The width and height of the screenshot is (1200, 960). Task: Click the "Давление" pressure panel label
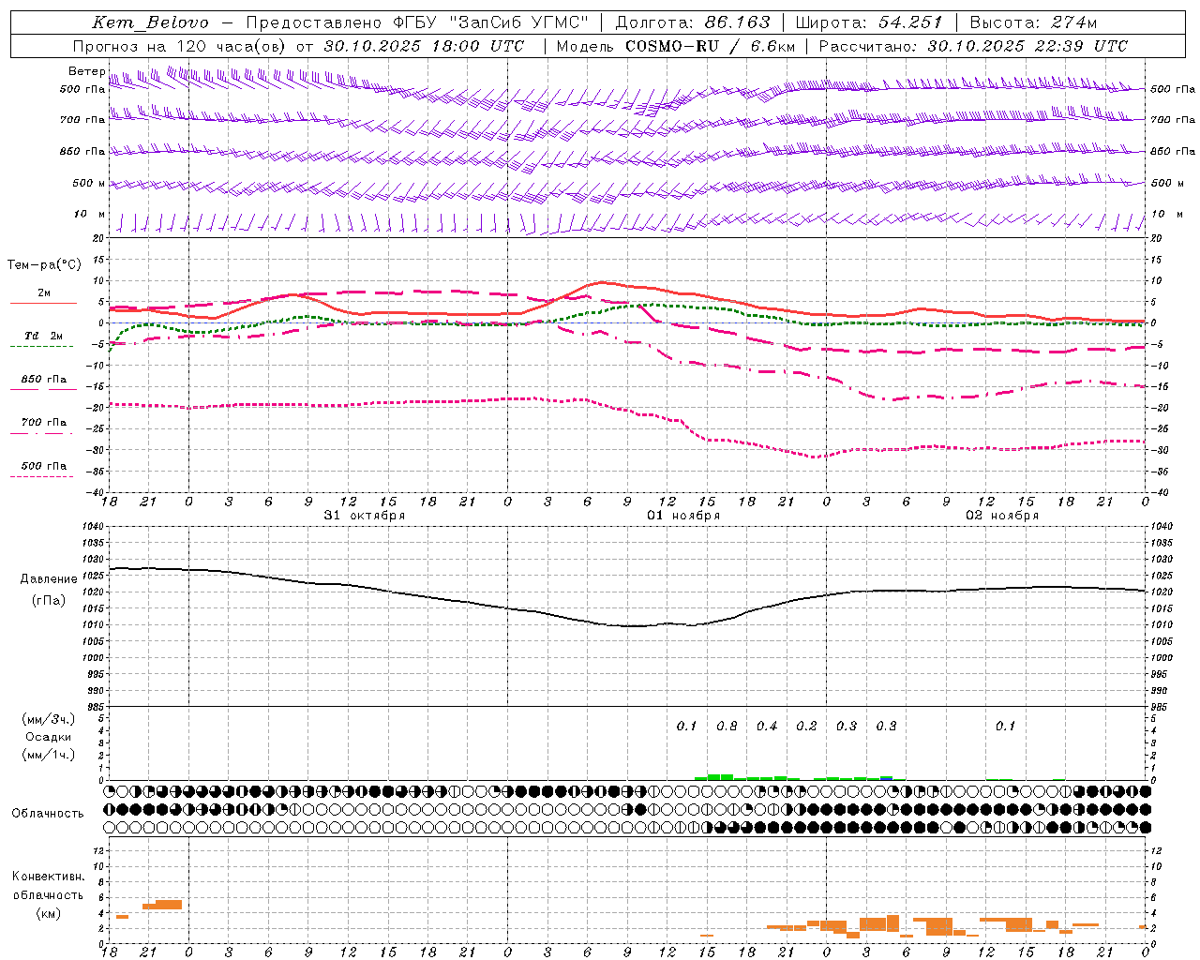click(48, 579)
